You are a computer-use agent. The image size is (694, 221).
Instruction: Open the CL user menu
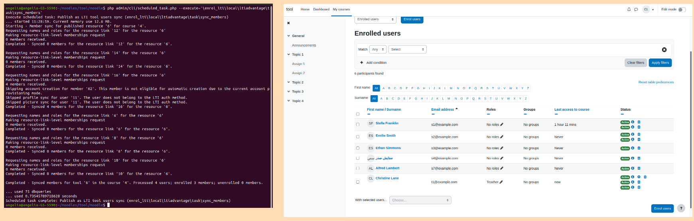[x=649, y=10]
